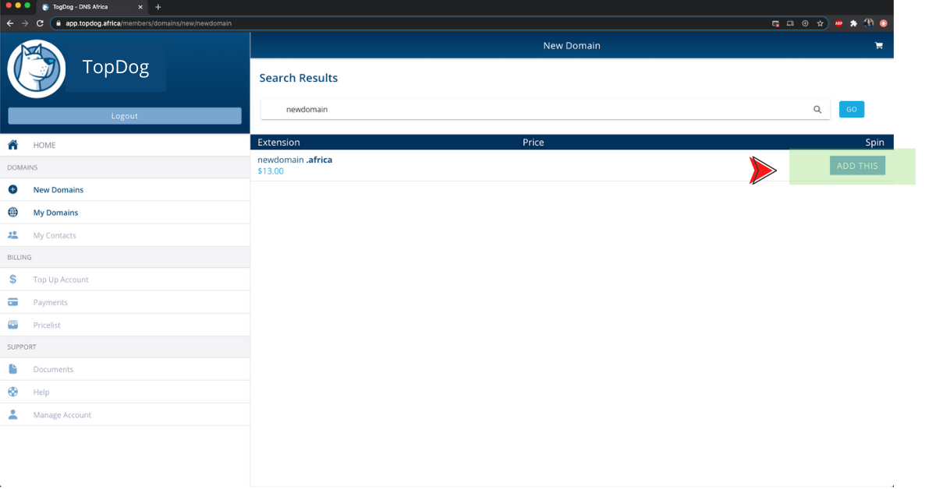Open Manage Account in the sidebar

point(125,414)
